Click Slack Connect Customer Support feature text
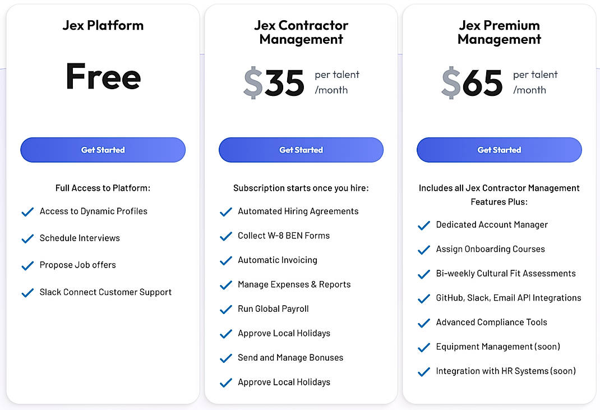This screenshot has width=600, height=410. pos(105,292)
